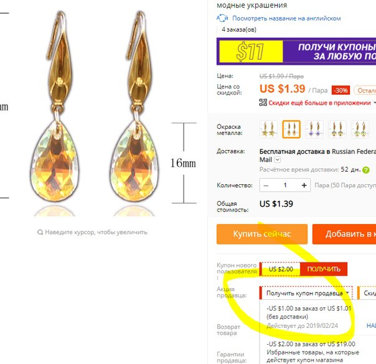Image resolution: width=376 pixels, height=364 pixels.
Task: Decrease quantity with the minus button
Action: (x=266, y=185)
